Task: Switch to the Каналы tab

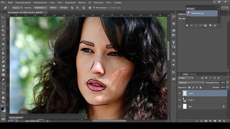Action: coord(193,74)
